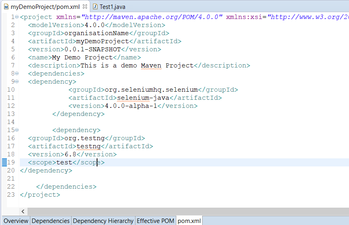The width and height of the screenshot is (349, 225).
Task: Click the blue marker beside line 19
Action: pyautogui.click(x=4, y=162)
